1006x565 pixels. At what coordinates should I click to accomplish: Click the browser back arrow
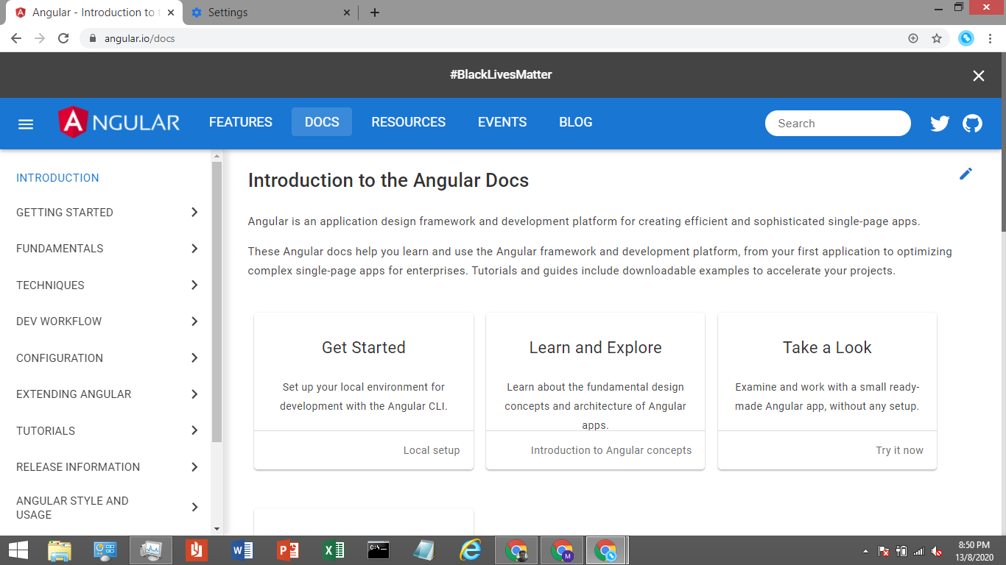pyautogui.click(x=15, y=38)
